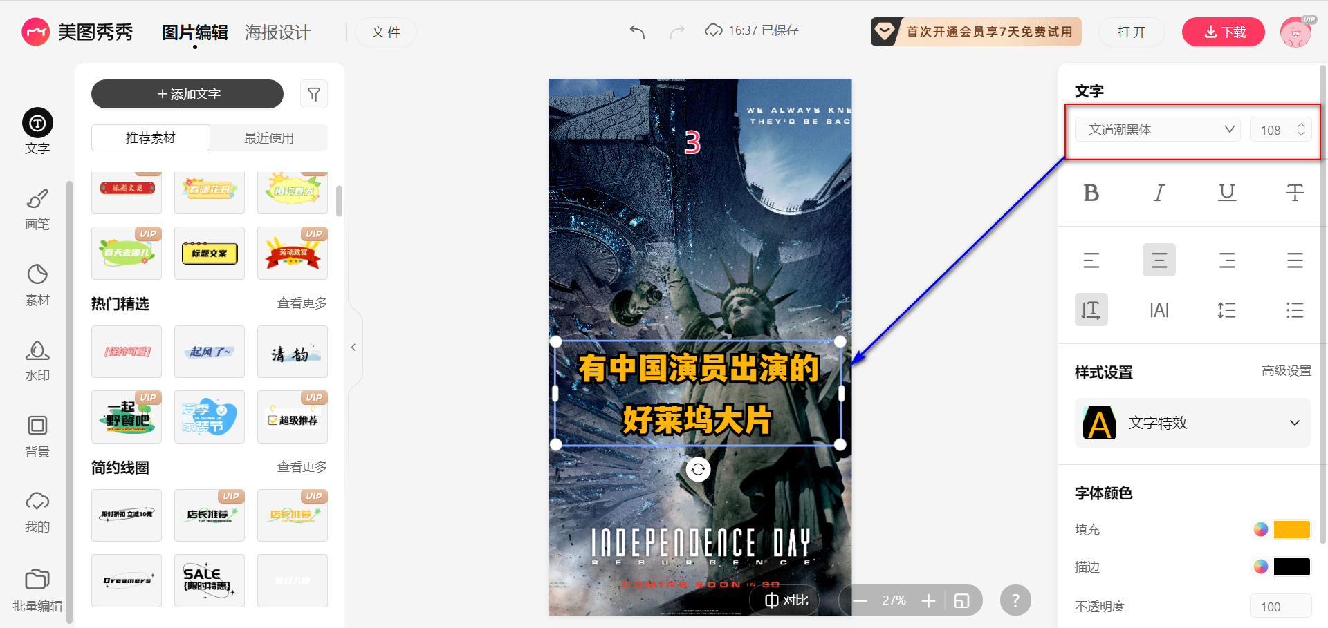Open the 背景 background tool
The width and height of the screenshot is (1328, 628).
coord(37,436)
